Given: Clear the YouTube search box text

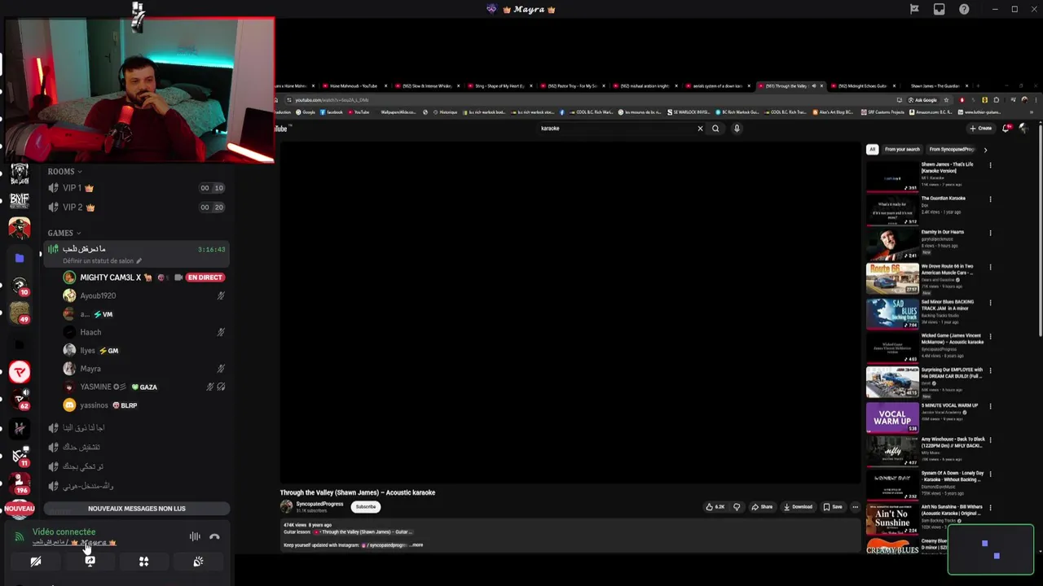Looking at the screenshot, I should click(x=699, y=129).
